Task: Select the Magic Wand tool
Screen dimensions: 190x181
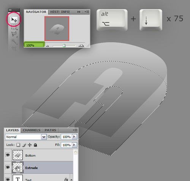Action: (14, 41)
